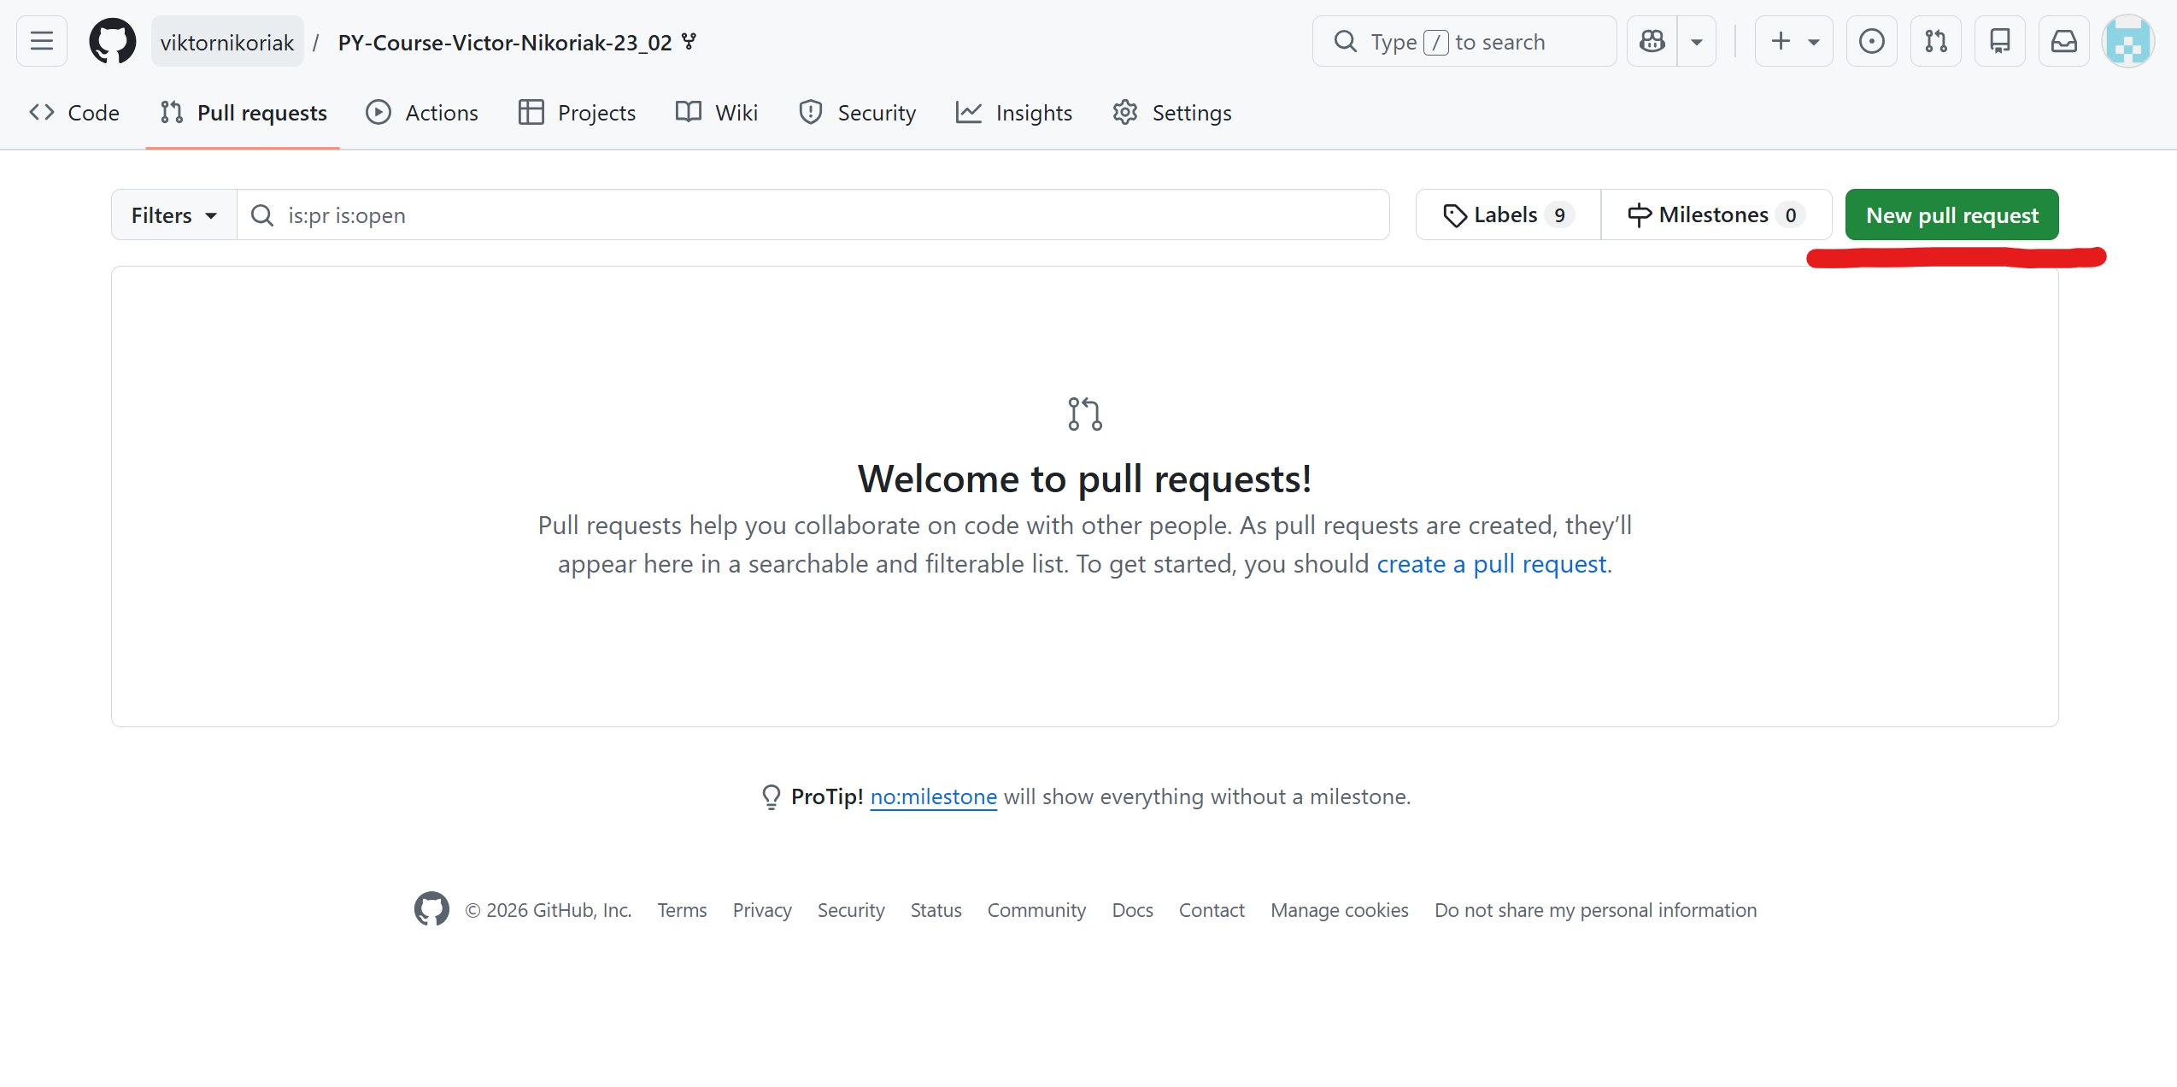Click the no:milestone ProTip link
Viewport: 2177px width, 1087px height.
934,797
